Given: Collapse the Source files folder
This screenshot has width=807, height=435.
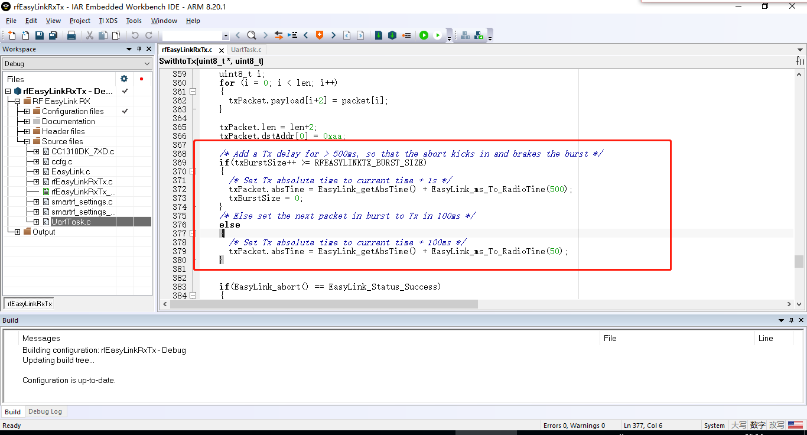Looking at the screenshot, I should [x=27, y=141].
